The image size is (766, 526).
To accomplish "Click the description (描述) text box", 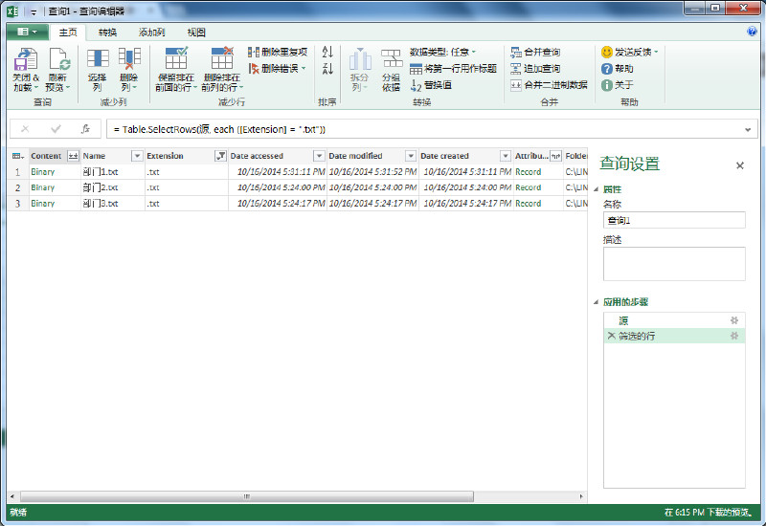I will coord(674,264).
